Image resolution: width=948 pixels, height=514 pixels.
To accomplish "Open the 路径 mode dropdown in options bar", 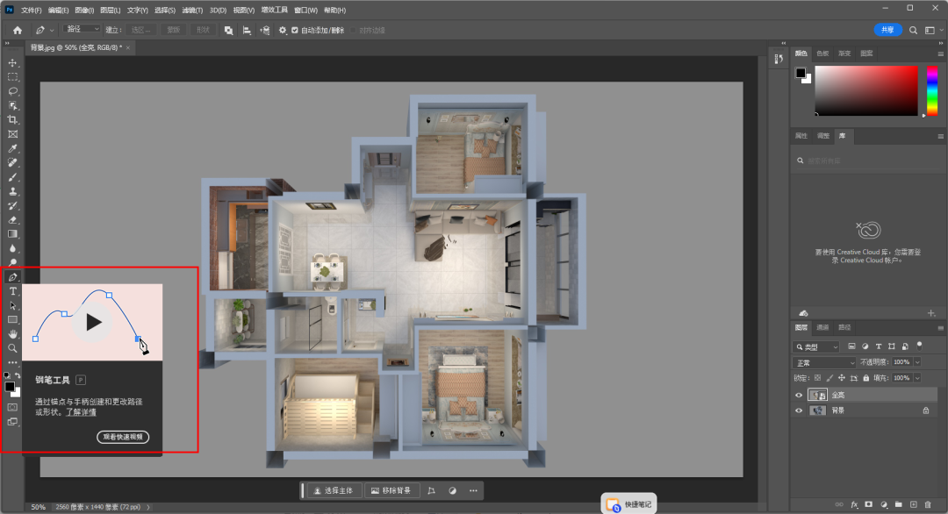I will 82,29.
